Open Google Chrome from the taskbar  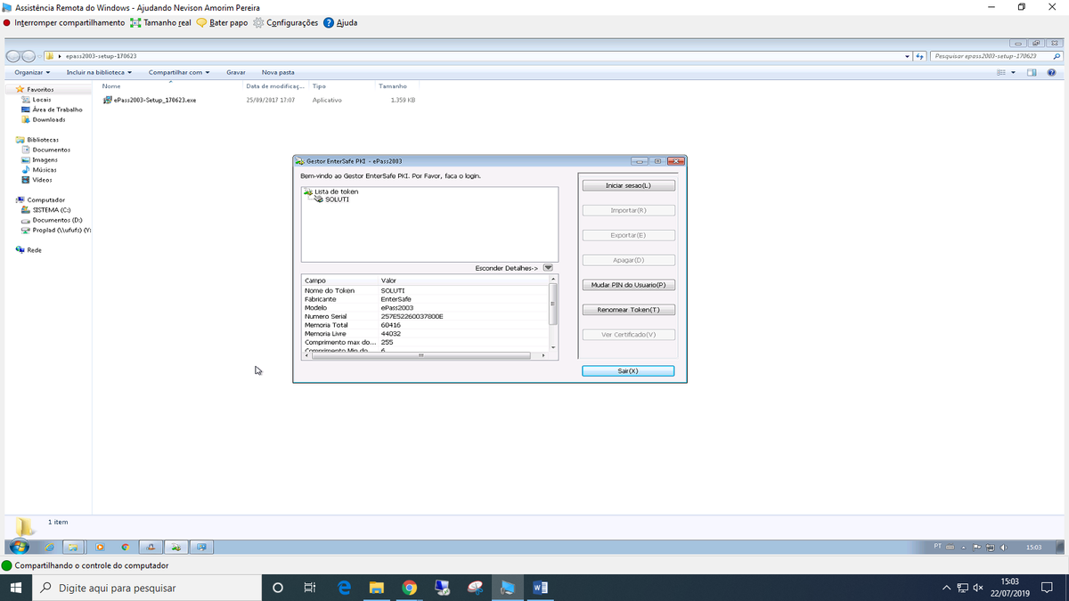click(x=409, y=587)
